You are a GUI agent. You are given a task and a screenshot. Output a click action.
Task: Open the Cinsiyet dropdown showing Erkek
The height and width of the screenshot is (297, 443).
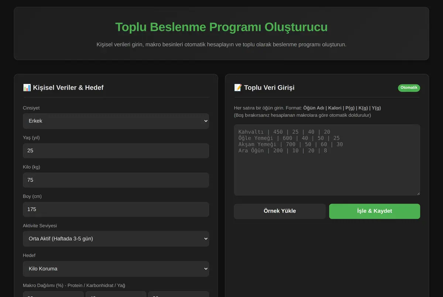(116, 121)
